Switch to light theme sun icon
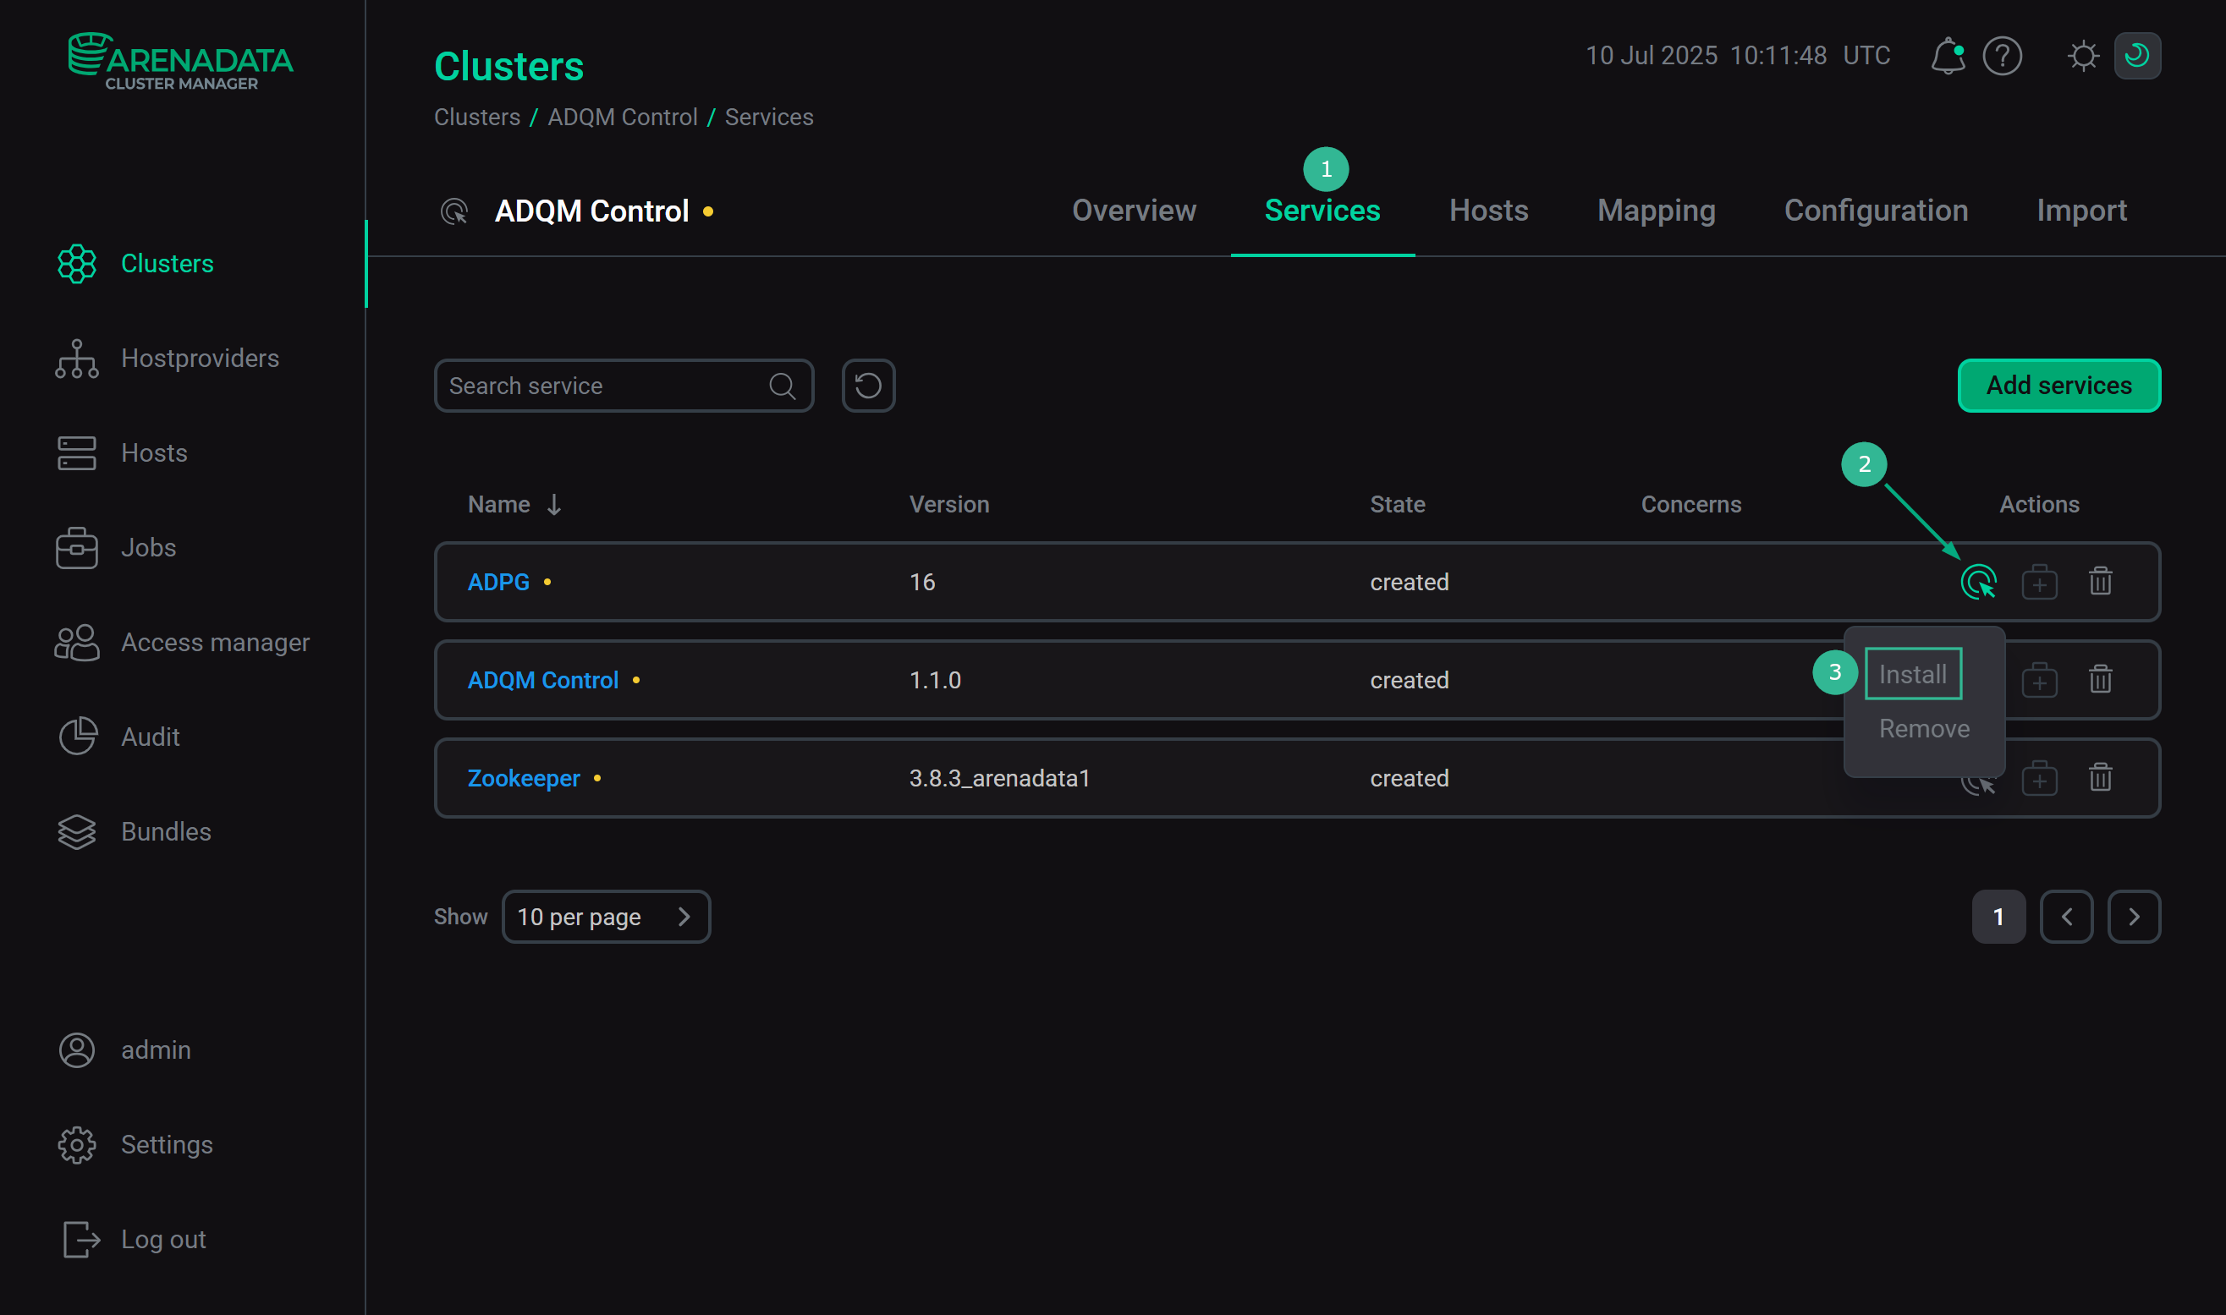 pyautogui.click(x=2082, y=56)
